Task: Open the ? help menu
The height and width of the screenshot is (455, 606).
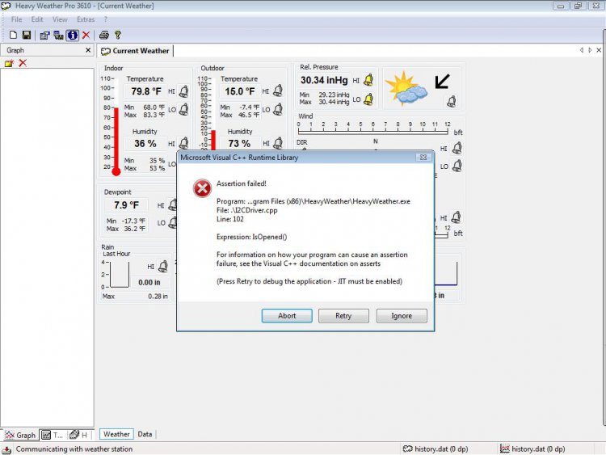Action: [x=105, y=19]
